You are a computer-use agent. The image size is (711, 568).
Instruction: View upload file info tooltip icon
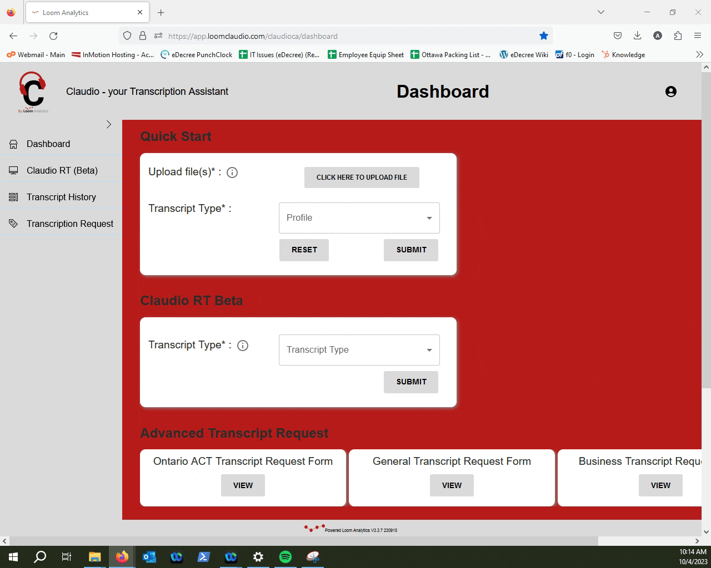tap(232, 173)
